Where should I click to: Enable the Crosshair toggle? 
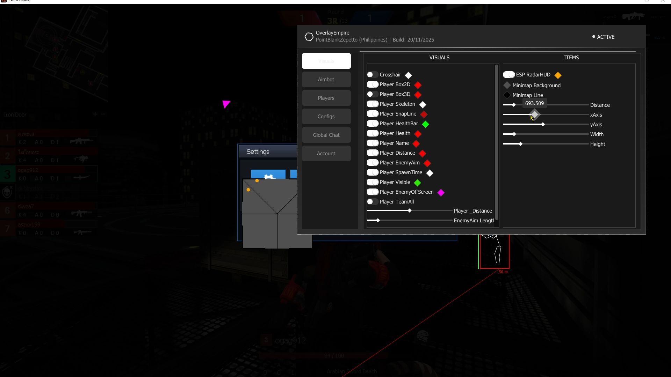click(373, 75)
